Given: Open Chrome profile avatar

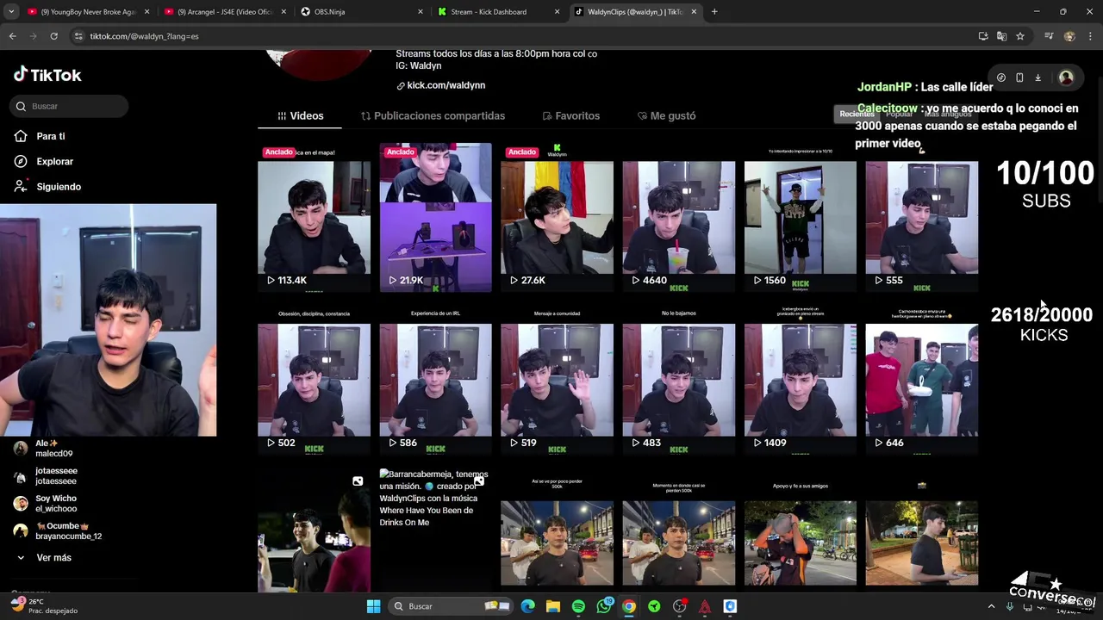Looking at the screenshot, I should pos(1069,36).
